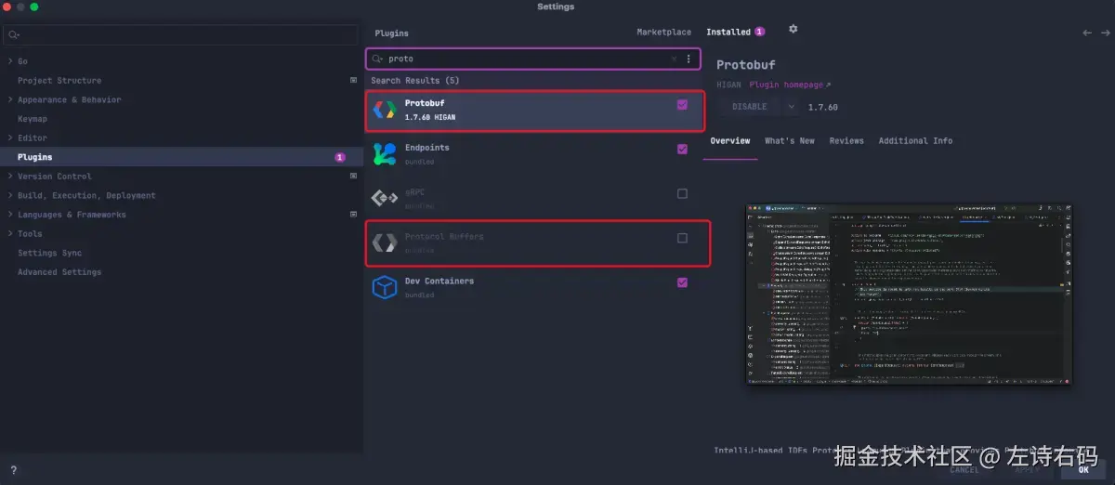The width and height of the screenshot is (1115, 485).
Task: Uncheck the Protobuf plugin checkbox
Action: [683, 106]
